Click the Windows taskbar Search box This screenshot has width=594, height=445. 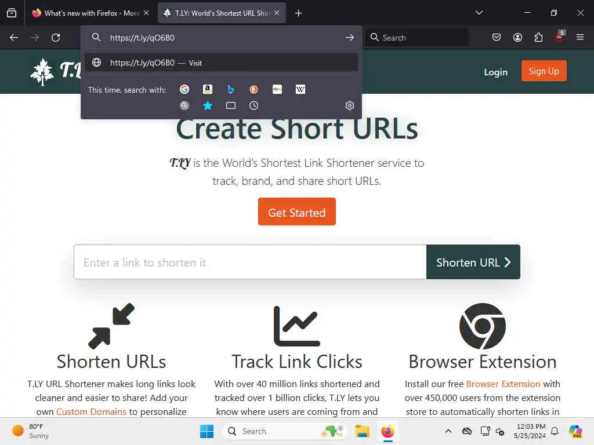(284, 431)
